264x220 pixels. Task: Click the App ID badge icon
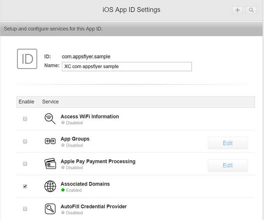pyautogui.click(x=27, y=59)
